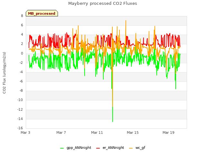Click the MB_processed label box
Viewport: 206px width, 154px height.
(x=42, y=13)
